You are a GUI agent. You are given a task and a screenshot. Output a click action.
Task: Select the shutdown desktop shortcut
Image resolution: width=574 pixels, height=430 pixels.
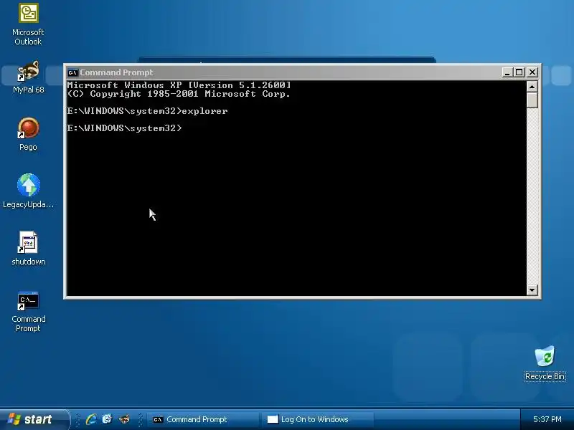point(28,248)
